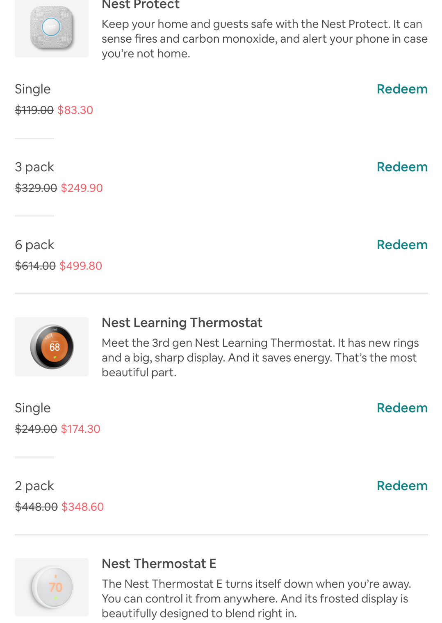
Task: Tap the Nest Protect description text
Action: pos(264,39)
